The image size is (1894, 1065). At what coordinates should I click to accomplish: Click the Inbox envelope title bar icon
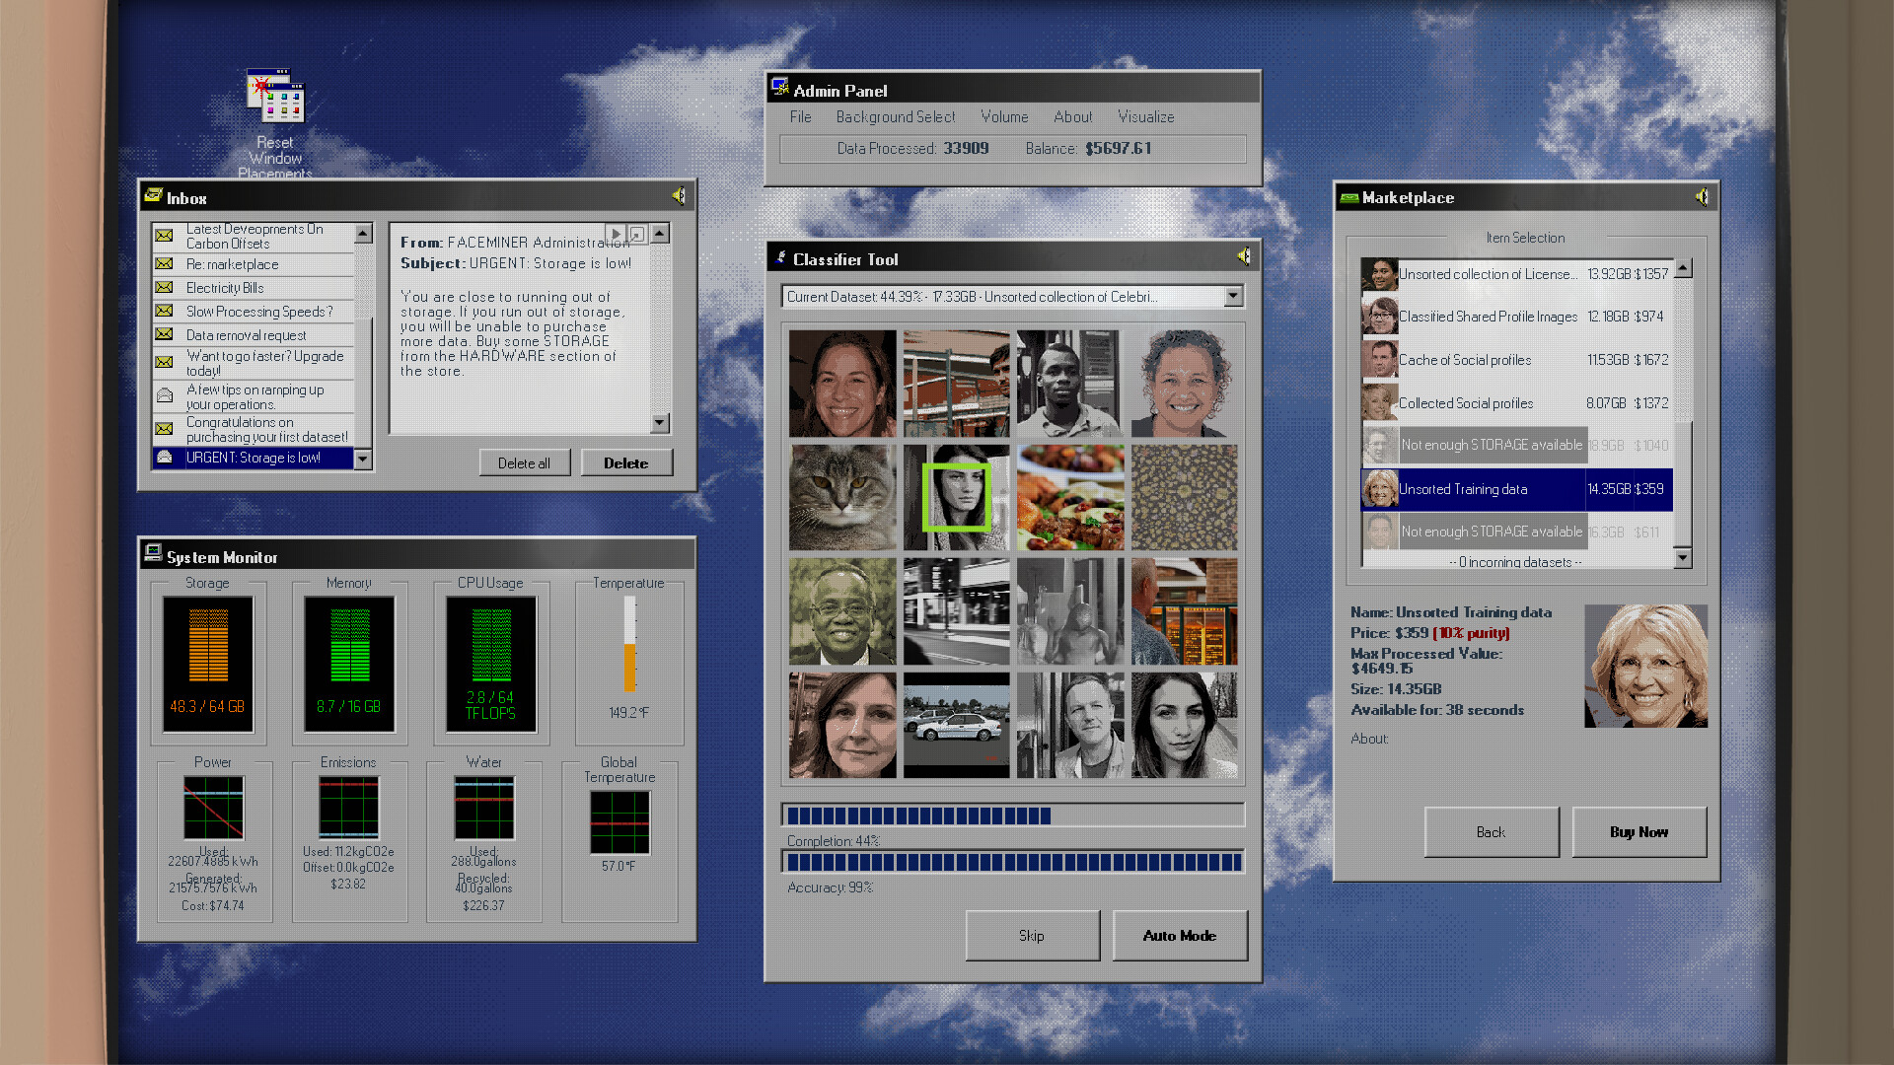point(155,195)
